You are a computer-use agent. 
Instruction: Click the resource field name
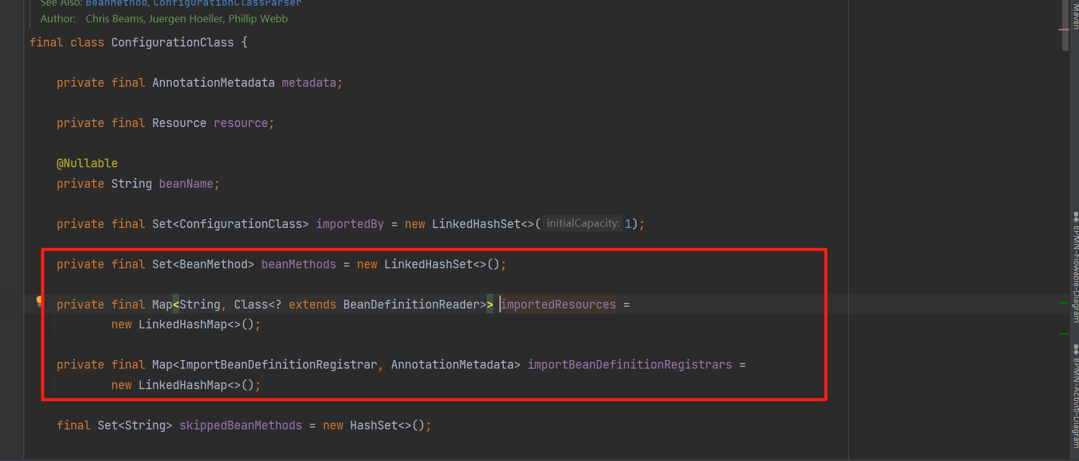click(241, 123)
